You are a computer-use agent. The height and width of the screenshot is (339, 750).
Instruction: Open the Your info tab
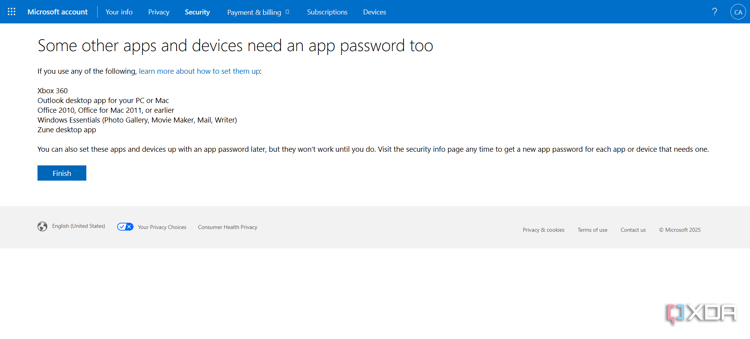pos(119,12)
